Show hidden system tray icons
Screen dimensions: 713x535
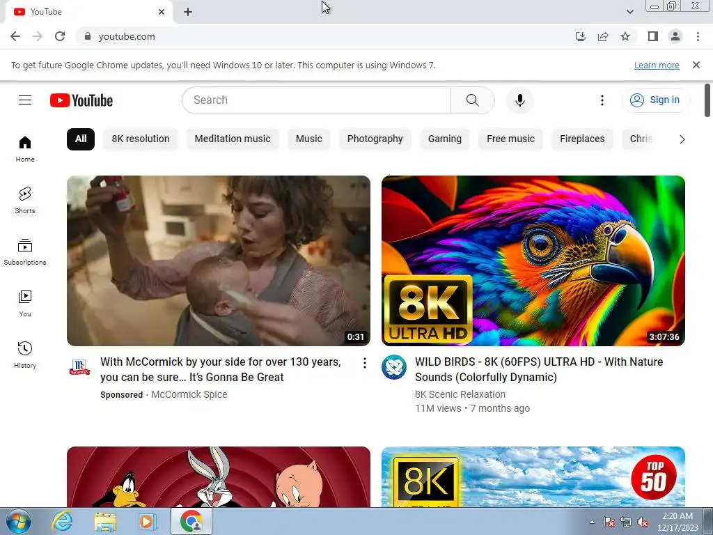(x=592, y=522)
